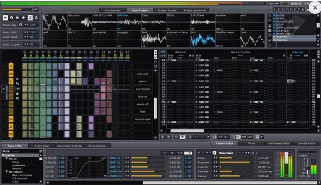Toggle the Record edit mode button

tap(23, 18)
